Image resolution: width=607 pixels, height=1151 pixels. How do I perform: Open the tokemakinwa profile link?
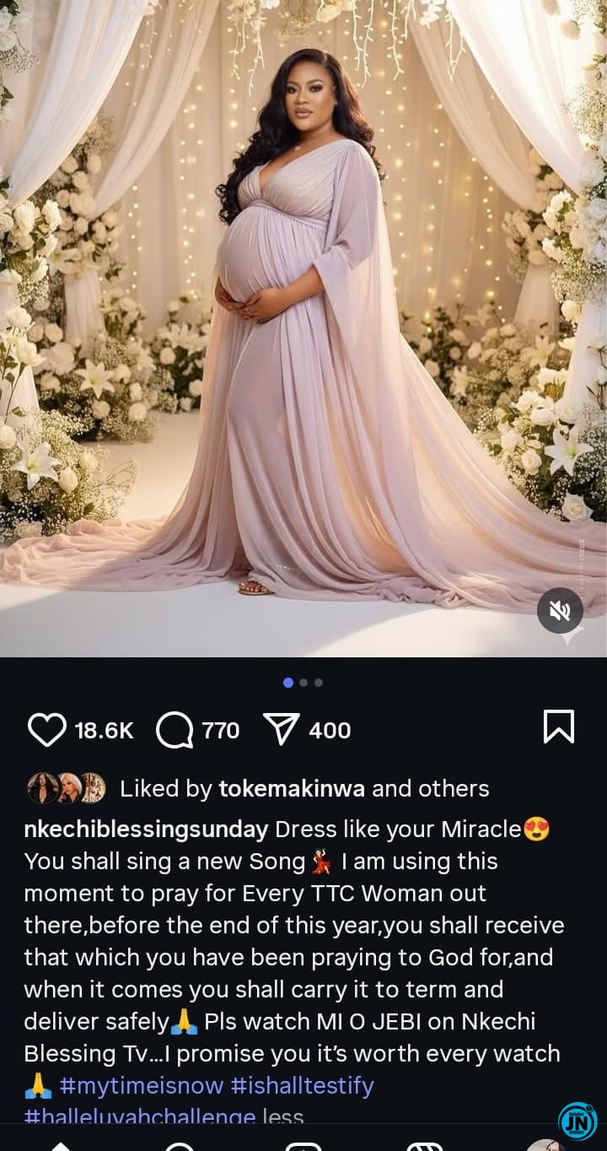point(292,789)
